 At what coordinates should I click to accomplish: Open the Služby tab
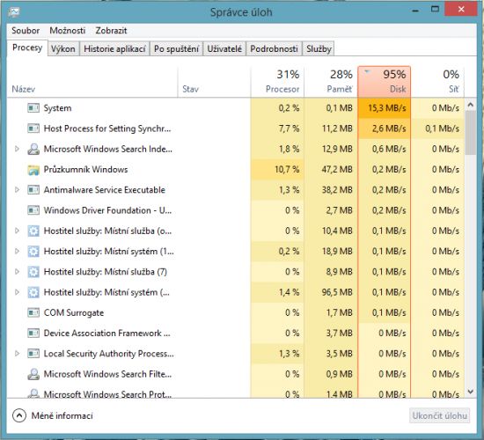[319, 48]
